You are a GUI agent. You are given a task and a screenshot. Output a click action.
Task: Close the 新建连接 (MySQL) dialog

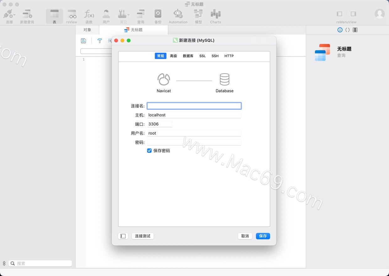(116, 40)
